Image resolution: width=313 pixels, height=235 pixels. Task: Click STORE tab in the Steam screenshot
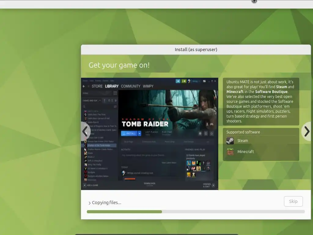pos(97,86)
